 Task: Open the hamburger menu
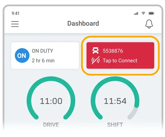click(x=15, y=24)
